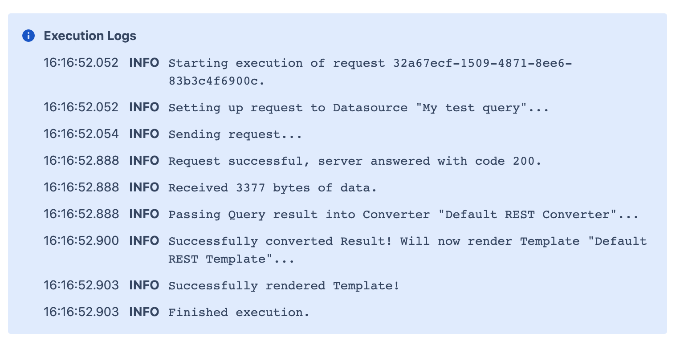Select the "Request successful" code 200 message

(354, 161)
